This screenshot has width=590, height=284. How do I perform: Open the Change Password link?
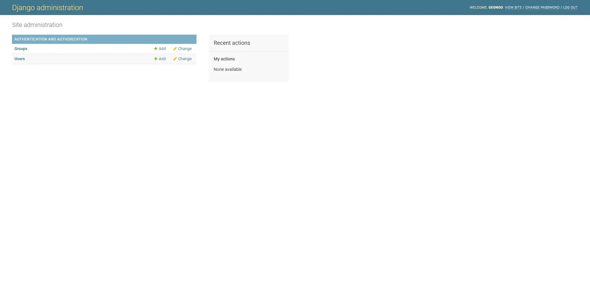(542, 7)
